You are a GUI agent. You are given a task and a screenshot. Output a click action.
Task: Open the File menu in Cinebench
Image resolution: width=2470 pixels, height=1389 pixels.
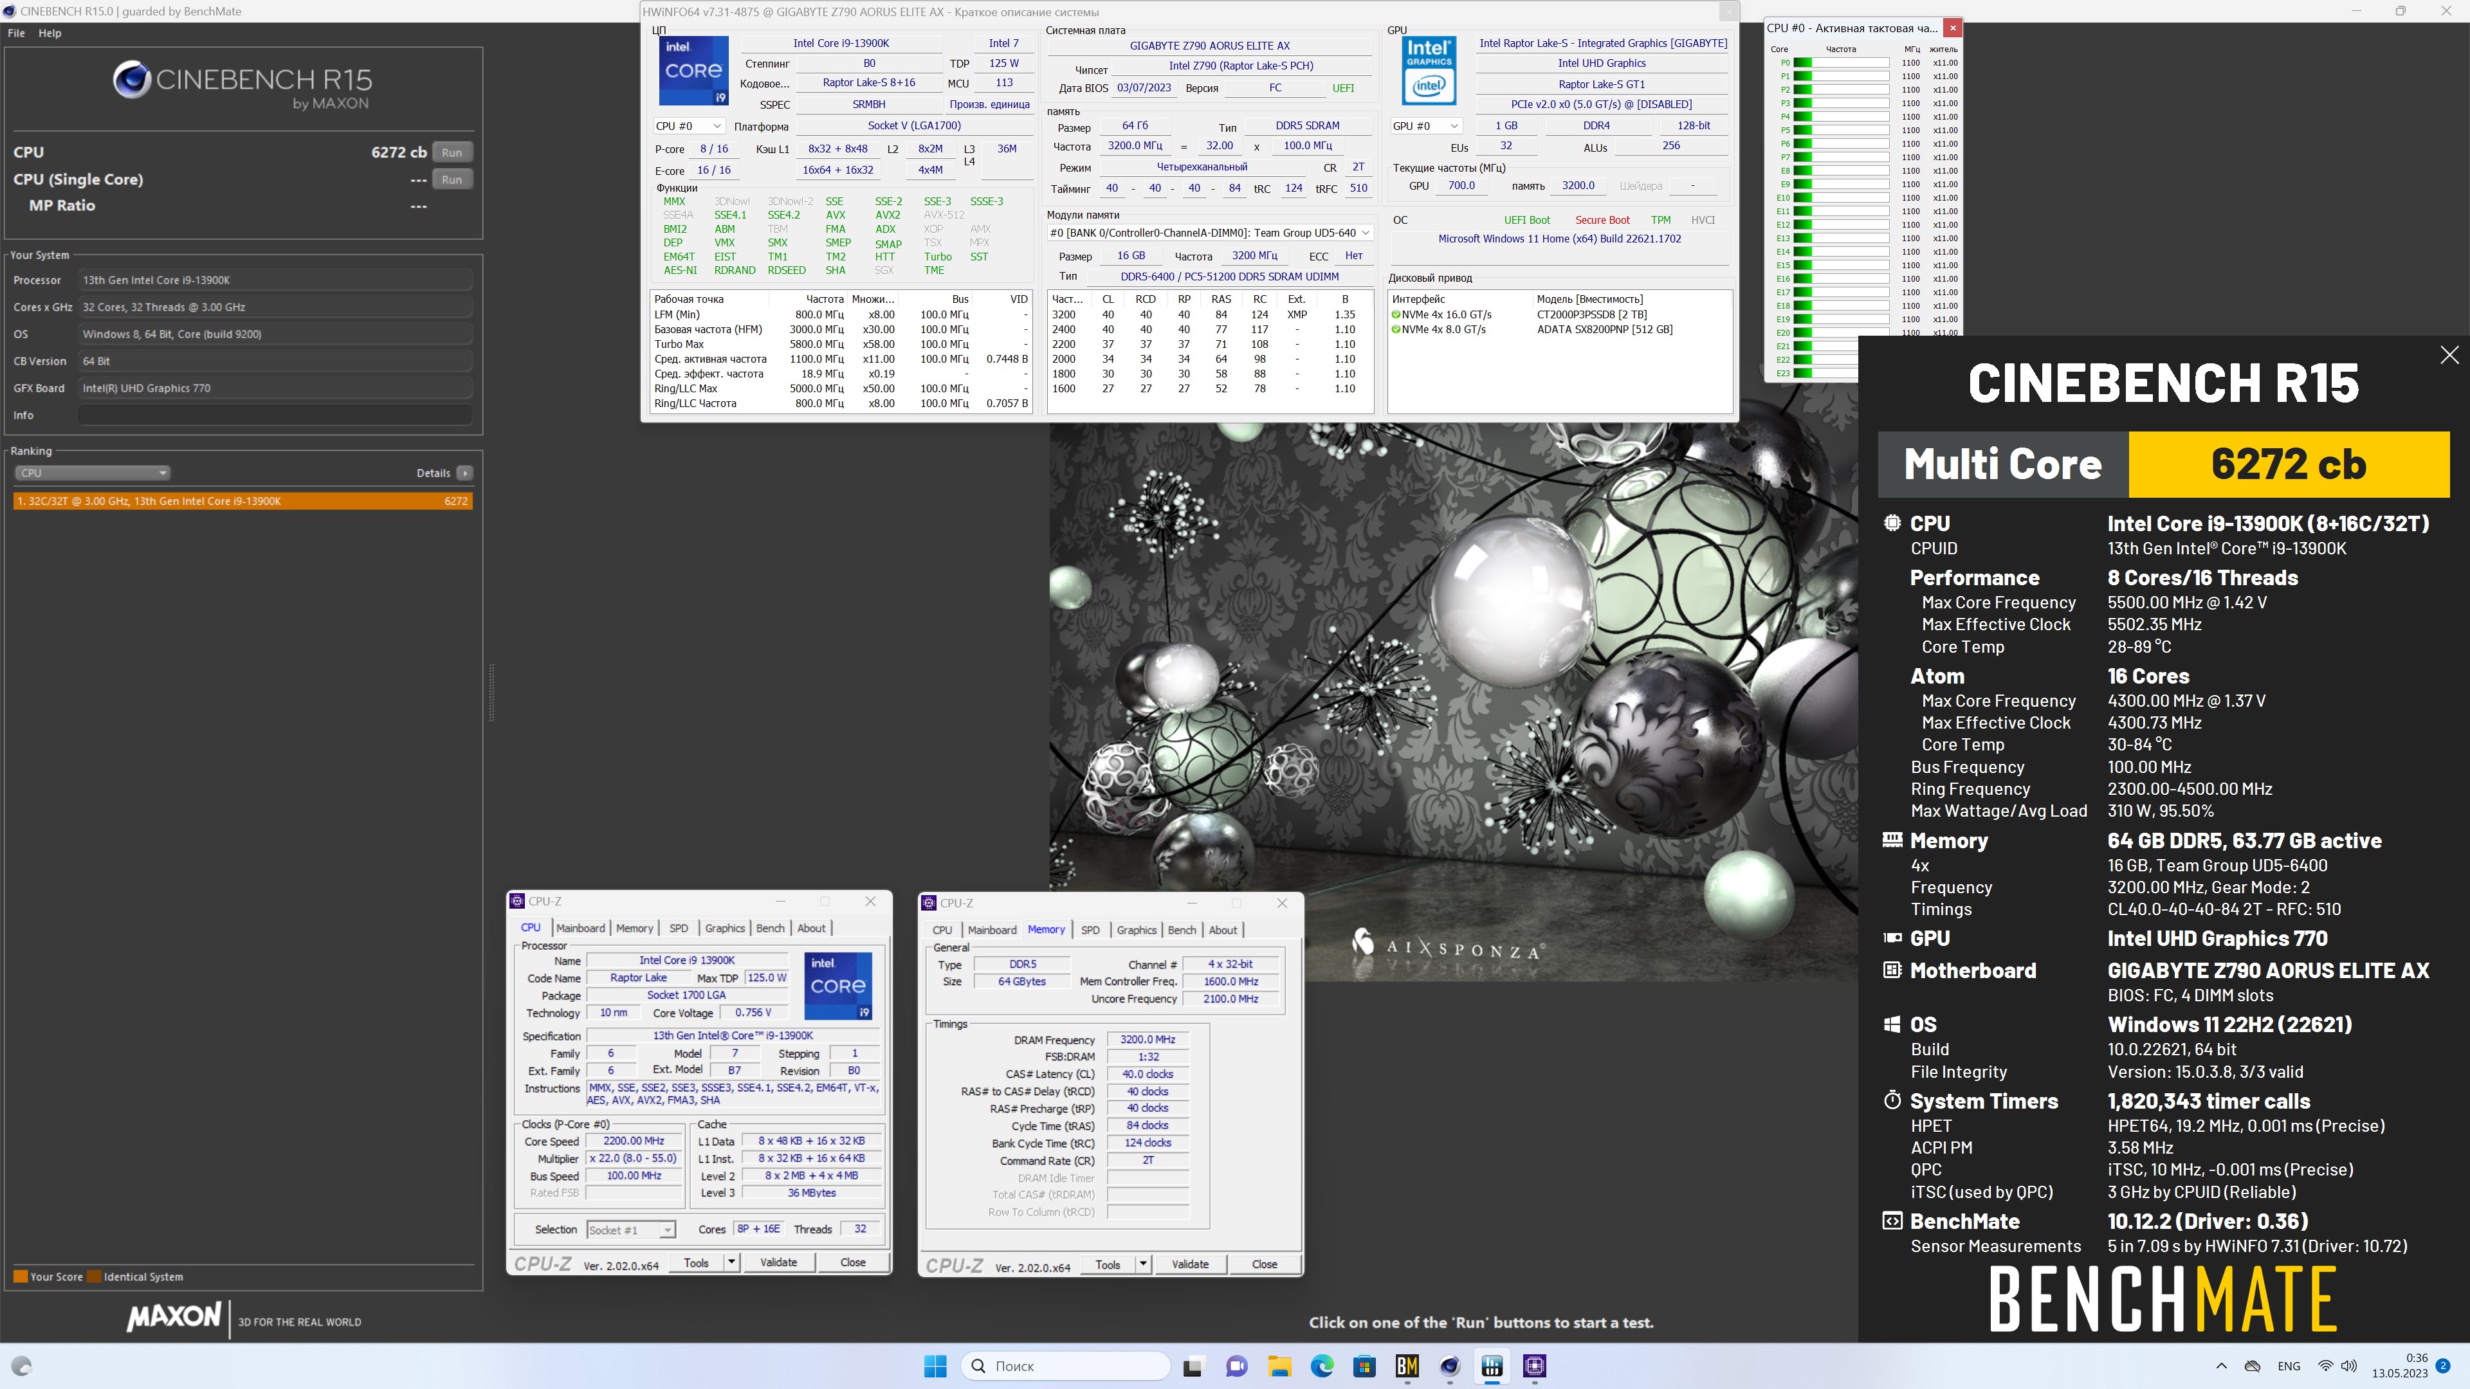click(x=16, y=33)
